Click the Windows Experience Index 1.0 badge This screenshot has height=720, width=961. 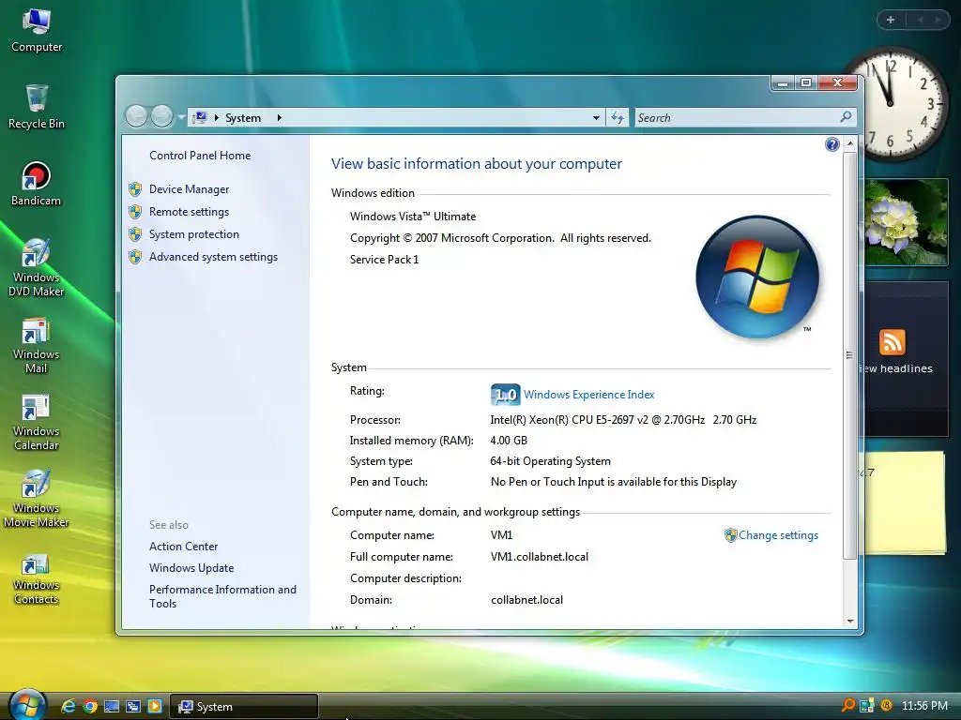(506, 395)
